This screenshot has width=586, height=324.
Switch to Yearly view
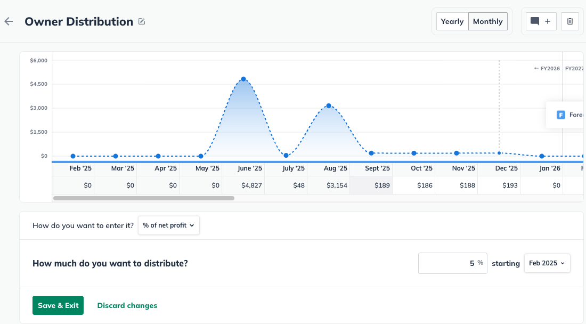click(x=452, y=21)
